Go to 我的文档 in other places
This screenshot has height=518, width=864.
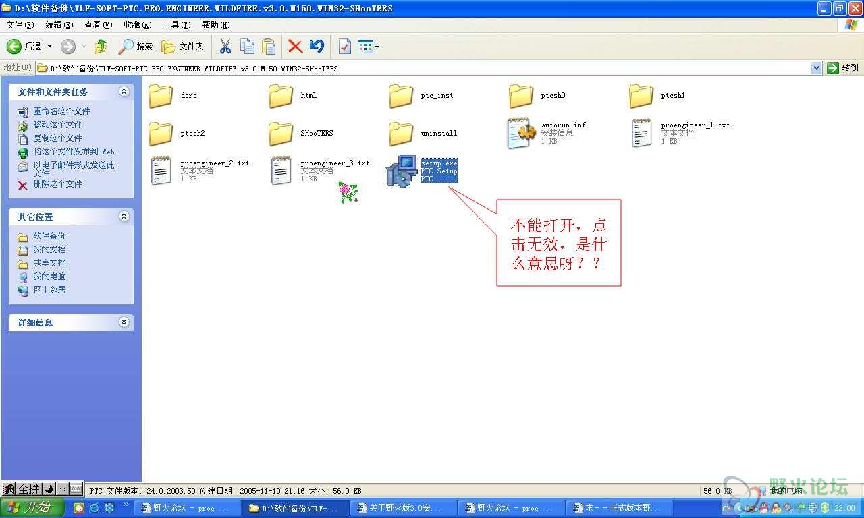click(x=49, y=250)
